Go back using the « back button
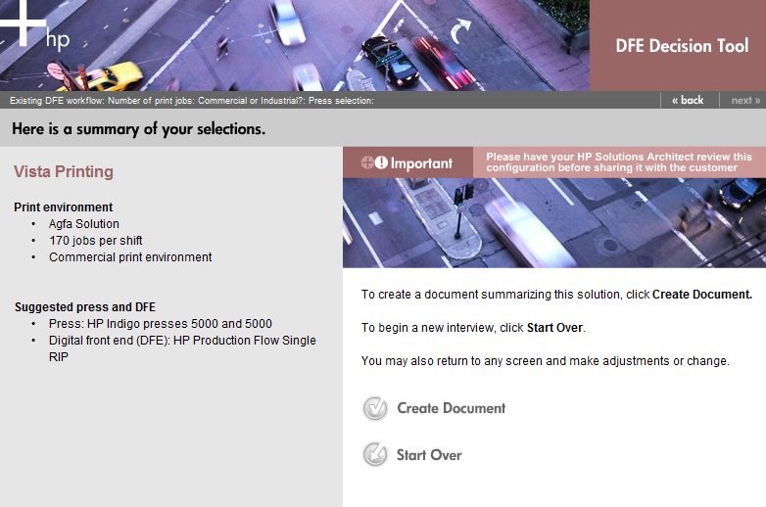Screen dimensions: 766x507 click(688, 100)
